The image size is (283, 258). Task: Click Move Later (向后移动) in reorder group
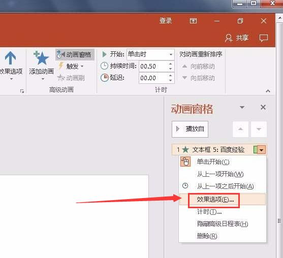(x=198, y=78)
